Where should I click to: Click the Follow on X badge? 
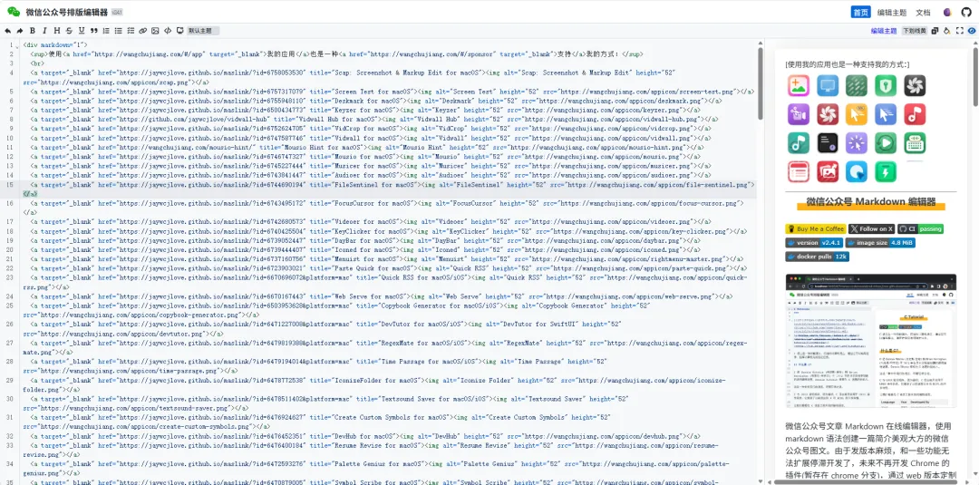click(x=872, y=229)
